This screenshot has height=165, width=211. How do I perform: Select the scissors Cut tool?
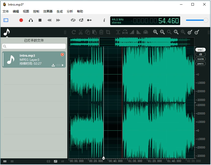[x=80, y=32]
